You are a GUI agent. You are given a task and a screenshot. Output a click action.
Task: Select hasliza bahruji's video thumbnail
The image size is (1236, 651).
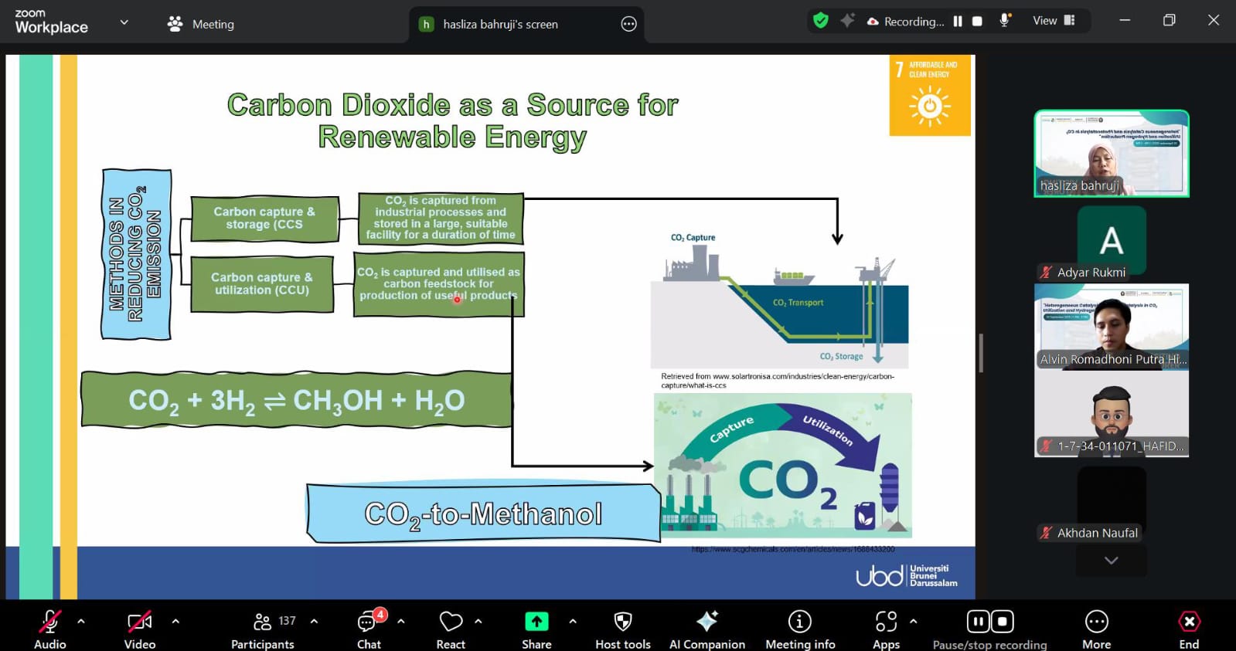pos(1111,153)
